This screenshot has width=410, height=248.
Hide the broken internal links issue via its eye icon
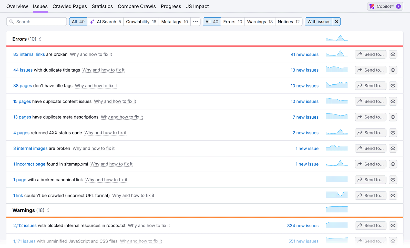[x=393, y=54]
